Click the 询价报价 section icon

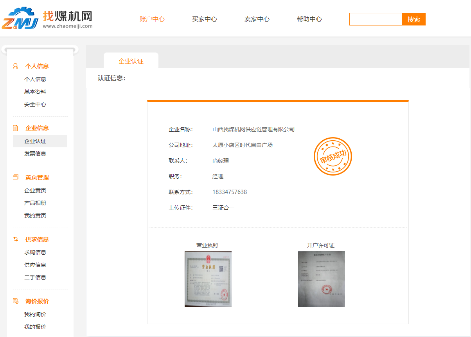coord(16,301)
